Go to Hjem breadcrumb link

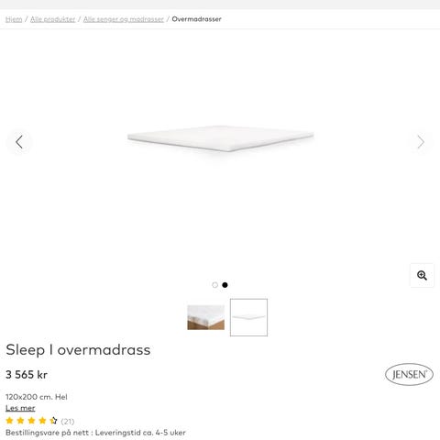(14, 19)
